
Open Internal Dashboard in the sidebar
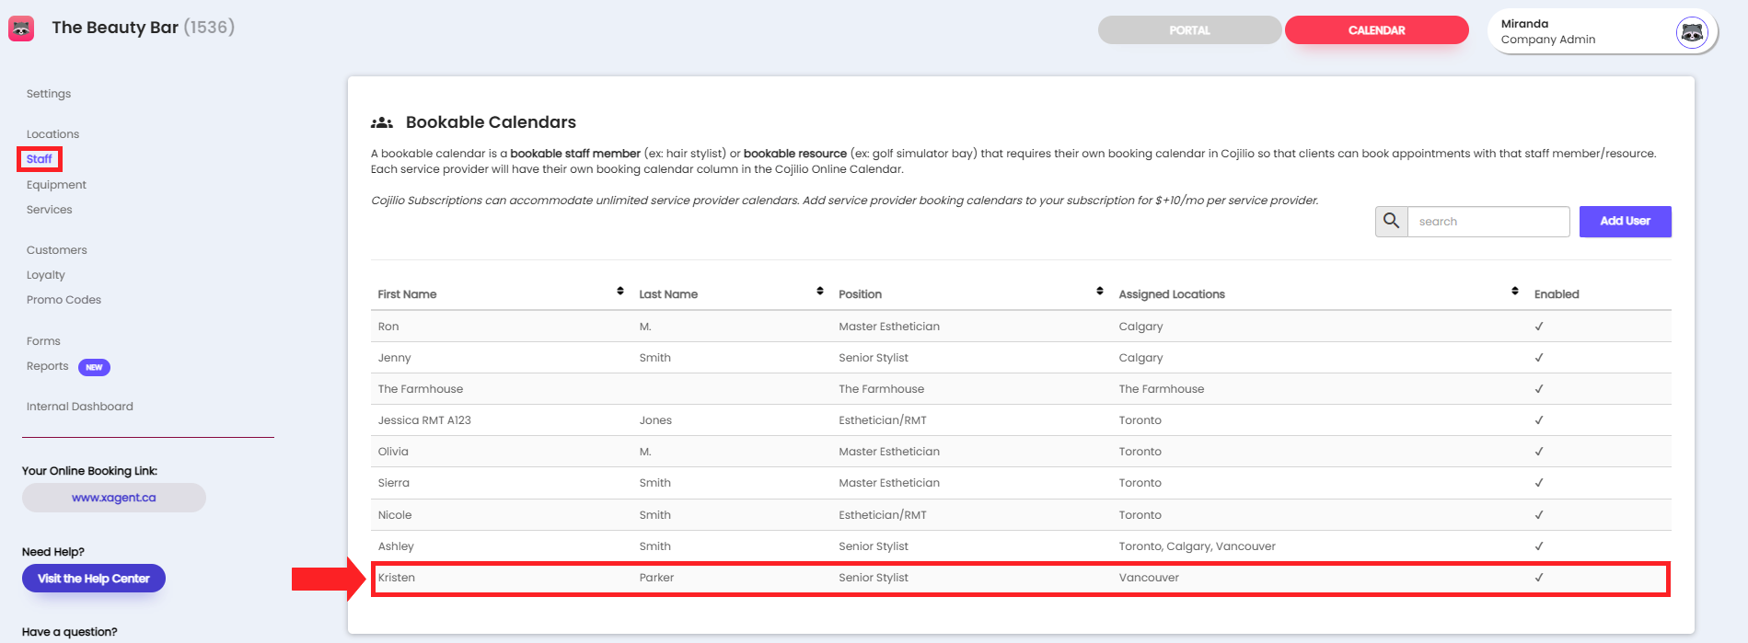pyautogui.click(x=80, y=407)
